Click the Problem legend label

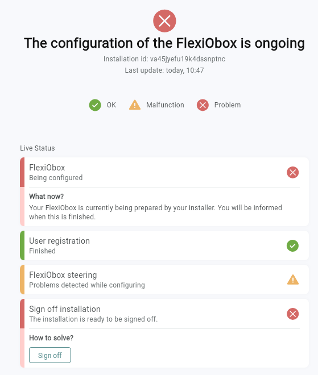click(x=227, y=105)
